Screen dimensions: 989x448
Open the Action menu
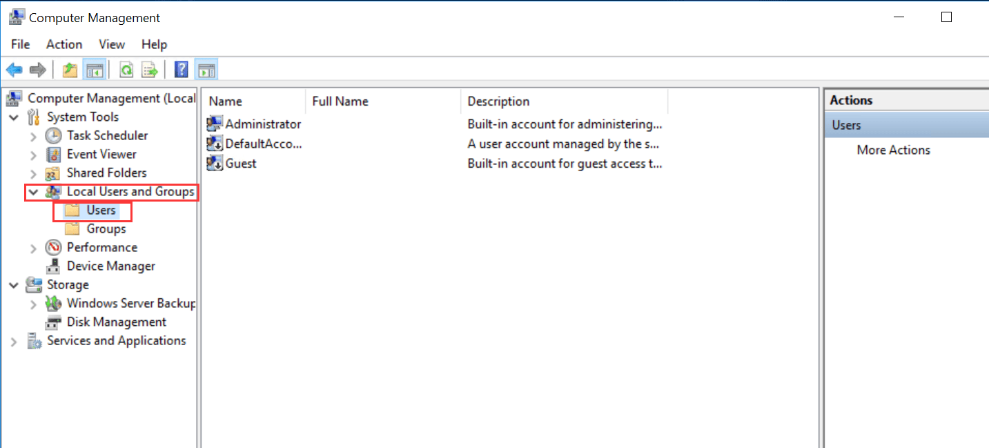(64, 44)
